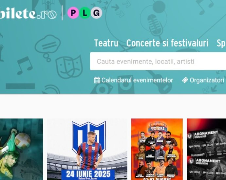Click the green L circle logo
This screenshot has width=226, height=180.
[x=85, y=13]
